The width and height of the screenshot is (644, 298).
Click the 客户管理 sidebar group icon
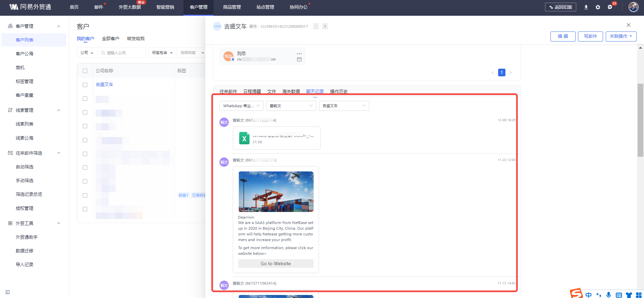pos(10,26)
